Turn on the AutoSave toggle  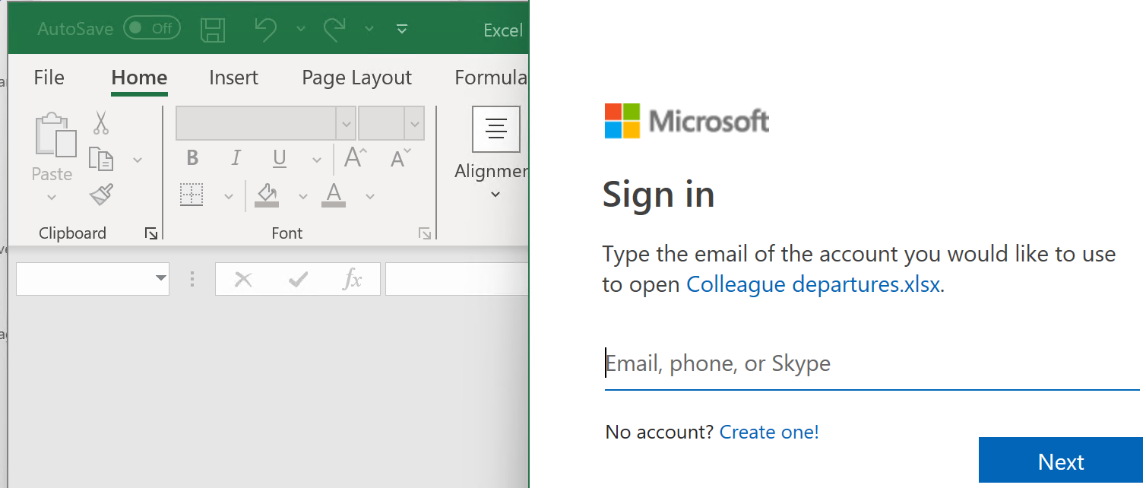[151, 27]
